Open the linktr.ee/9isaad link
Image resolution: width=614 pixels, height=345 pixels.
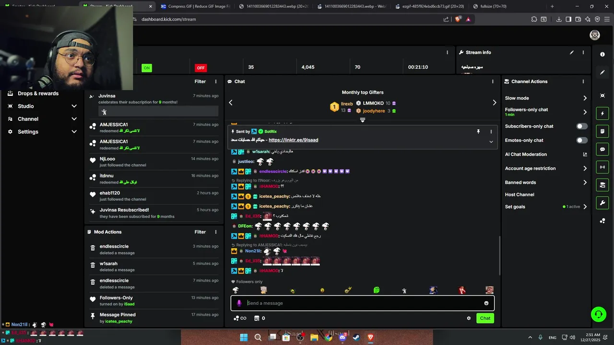click(293, 140)
